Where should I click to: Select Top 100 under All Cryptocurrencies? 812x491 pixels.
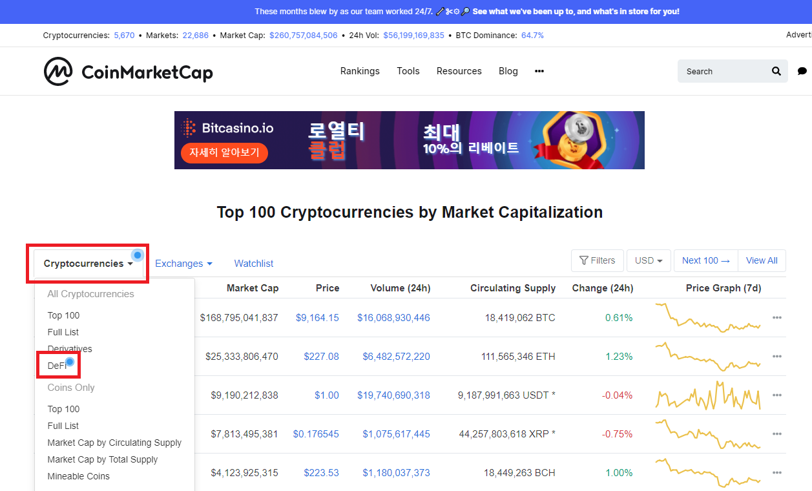tap(63, 315)
